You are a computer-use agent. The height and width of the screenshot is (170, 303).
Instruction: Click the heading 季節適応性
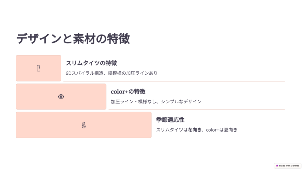[x=170, y=120]
